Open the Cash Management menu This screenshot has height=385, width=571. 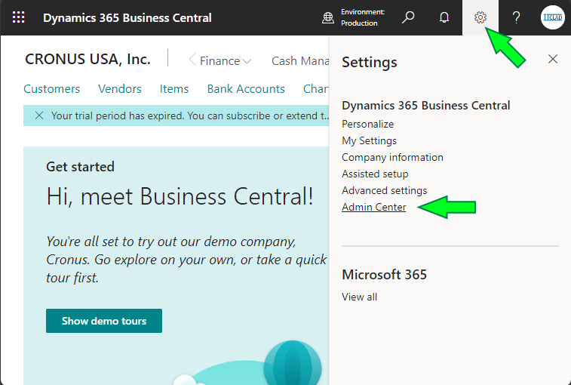coord(300,61)
